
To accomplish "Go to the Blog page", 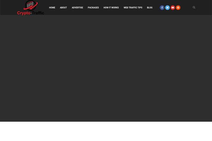I will click(150, 7).
